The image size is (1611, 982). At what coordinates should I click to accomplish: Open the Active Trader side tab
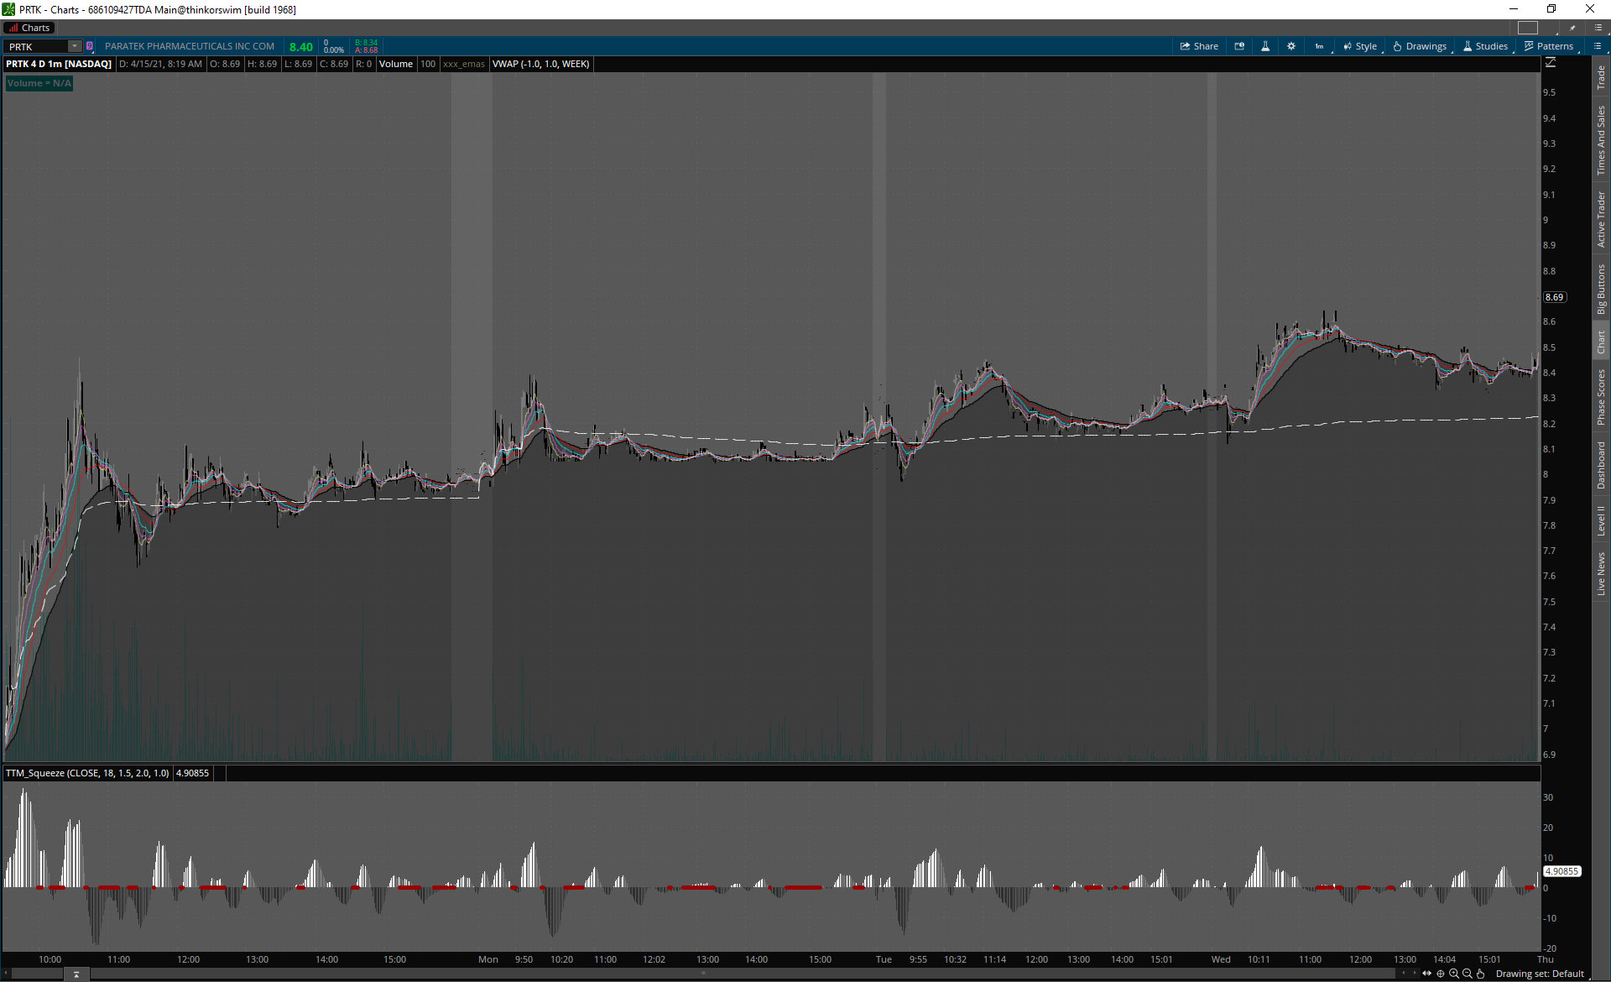pos(1601,218)
